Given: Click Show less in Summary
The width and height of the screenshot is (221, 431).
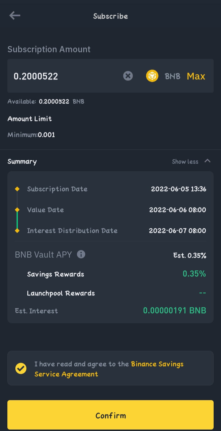Looking at the screenshot, I should (x=185, y=162).
